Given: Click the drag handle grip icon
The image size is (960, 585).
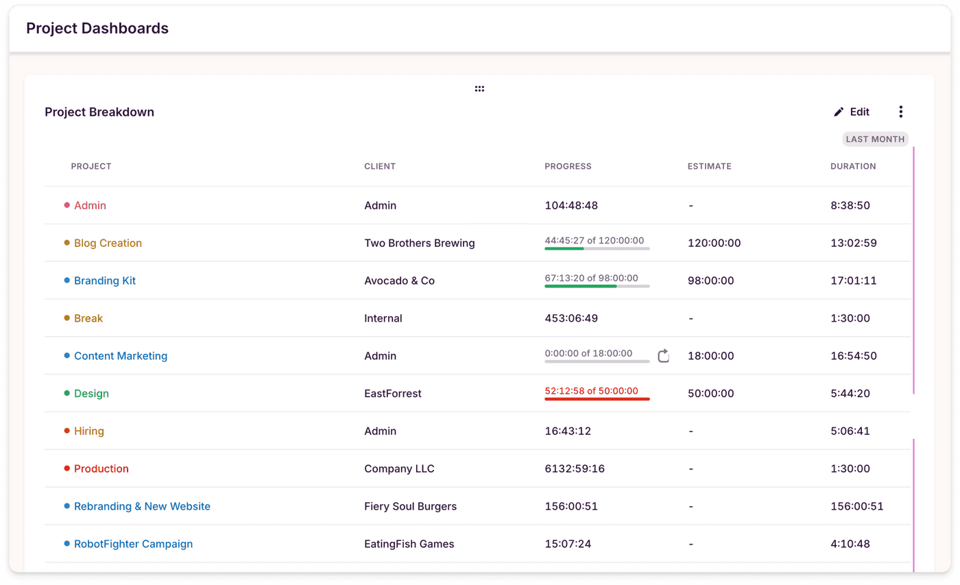Looking at the screenshot, I should [x=479, y=89].
